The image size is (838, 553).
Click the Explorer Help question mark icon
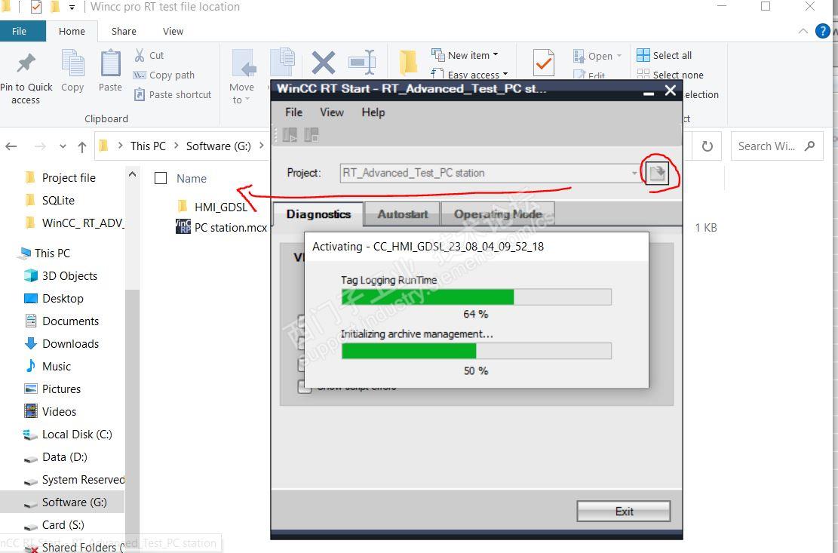click(822, 31)
